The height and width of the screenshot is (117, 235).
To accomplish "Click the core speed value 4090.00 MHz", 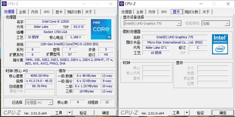I will 39,76.
